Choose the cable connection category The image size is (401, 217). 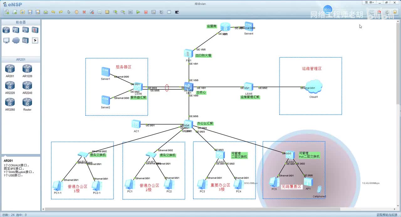click(35, 40)
